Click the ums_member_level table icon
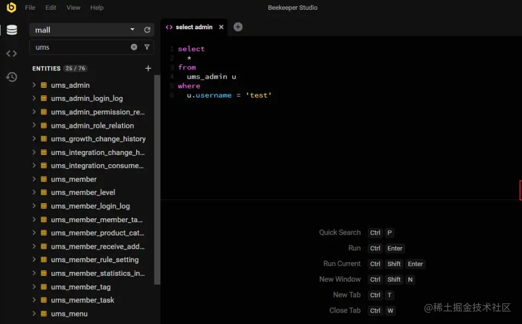Image resolution: width=522 pixels, height=324 pixels. [x=43, y=192]
